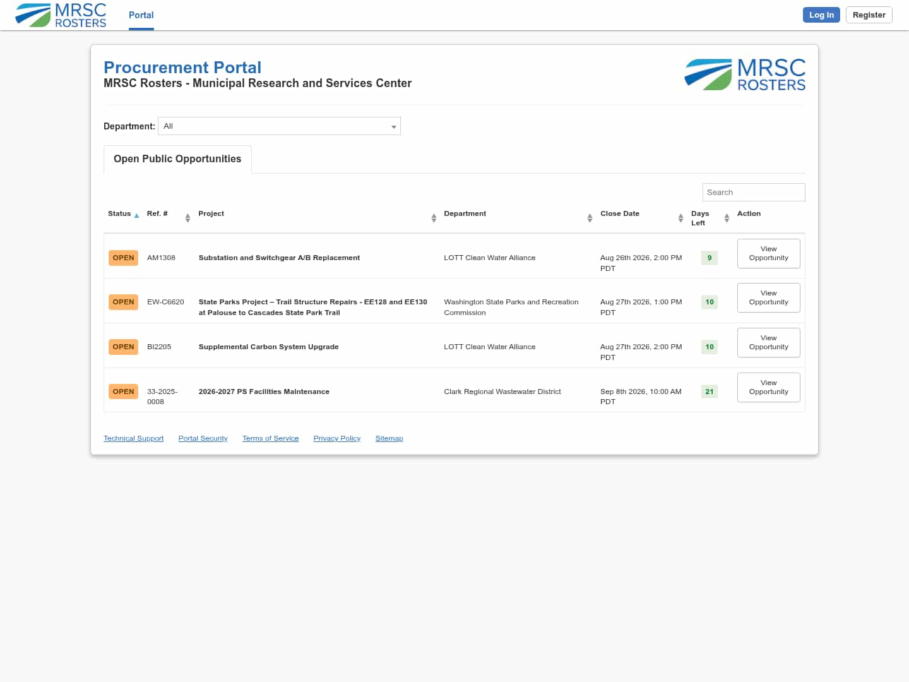Click close date "Aug 26th 2026, 2:00 PM PDT"
The width and height of the screenshot is (909, 682).
click(641, 263)
